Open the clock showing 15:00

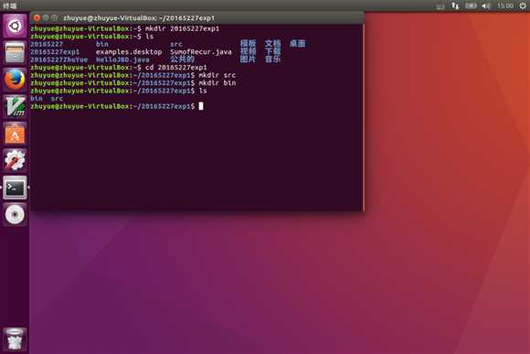tap(505, 5)
